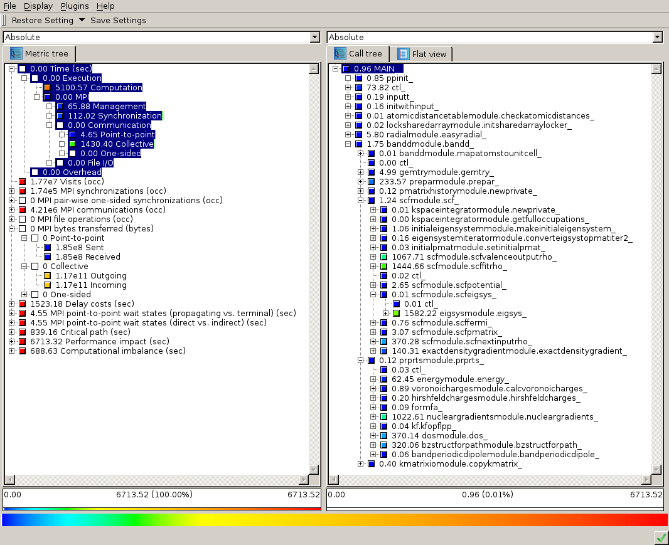669x545 pixels.
Task: Click green color box beside Collective metric
Action: 73,144
